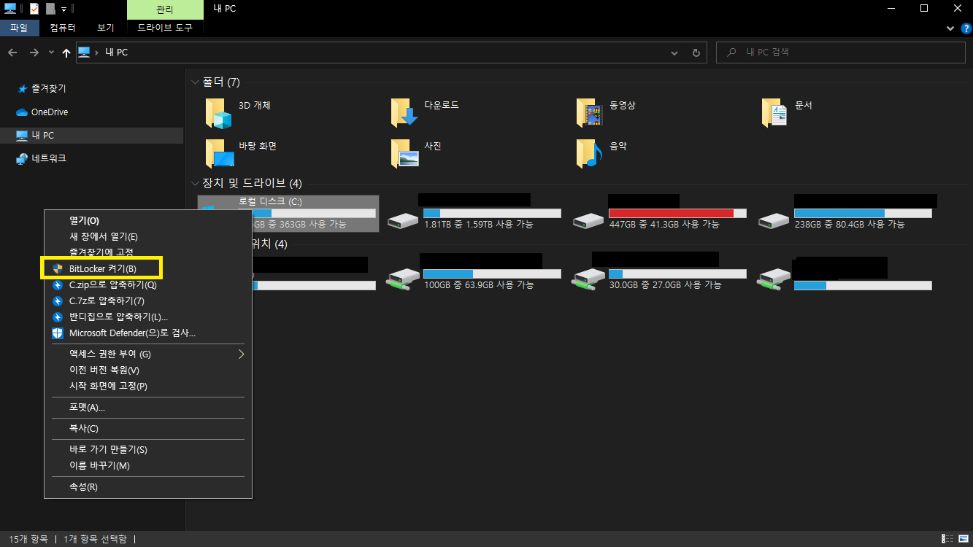Expand 액세스 권한 부여 submenu

[x=241, y=354]
